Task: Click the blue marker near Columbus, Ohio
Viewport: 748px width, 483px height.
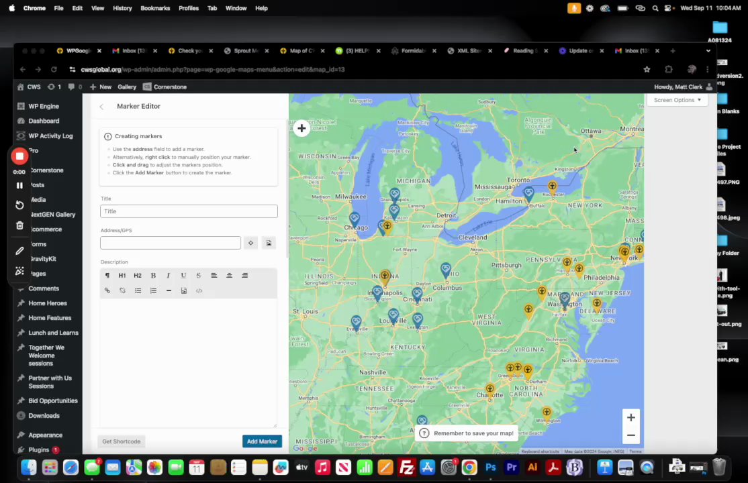Action: click(x=446, y=270)
